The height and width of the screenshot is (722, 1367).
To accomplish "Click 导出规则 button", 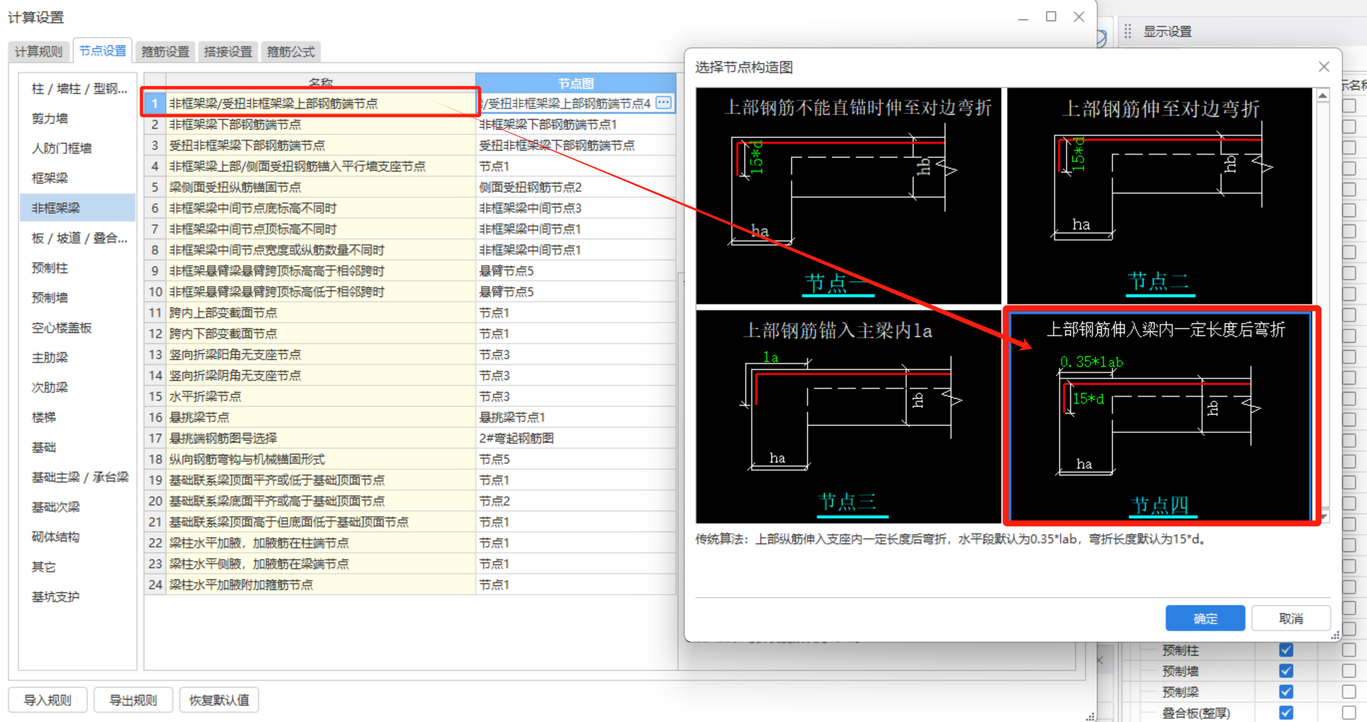I will pyautogui.click(x=133, y=700).
